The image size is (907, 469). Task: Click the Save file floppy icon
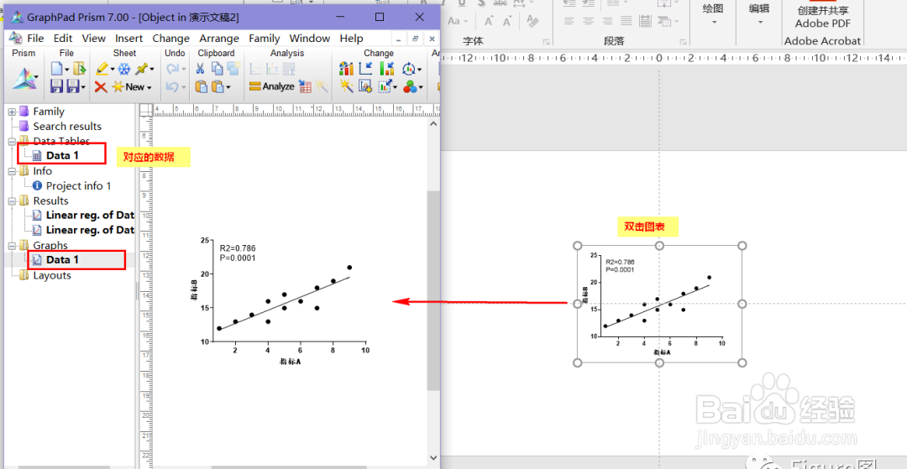[x=56, y=86]
